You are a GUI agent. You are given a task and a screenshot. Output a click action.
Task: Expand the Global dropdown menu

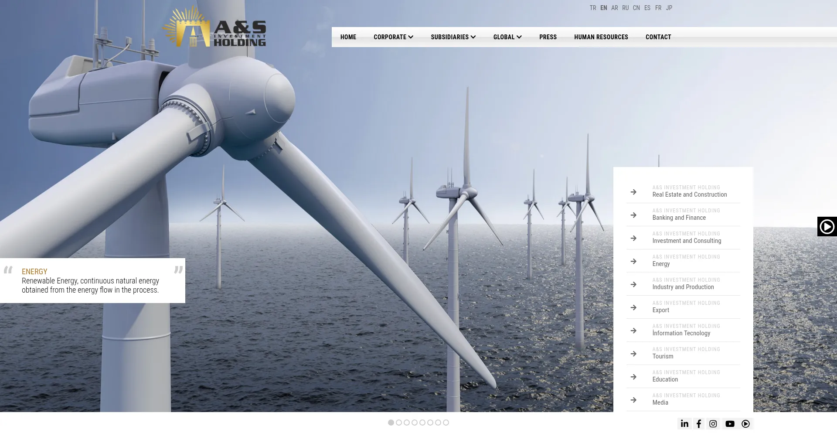tap(507, 37)
